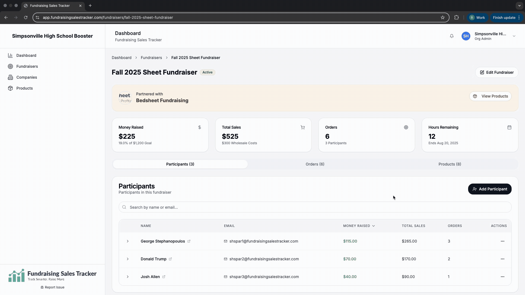The height and width of the screenshot is (295, 525).
Task: Open browser extensions puzzle icon
Action: pyautogui.click(x=456, y=17)
